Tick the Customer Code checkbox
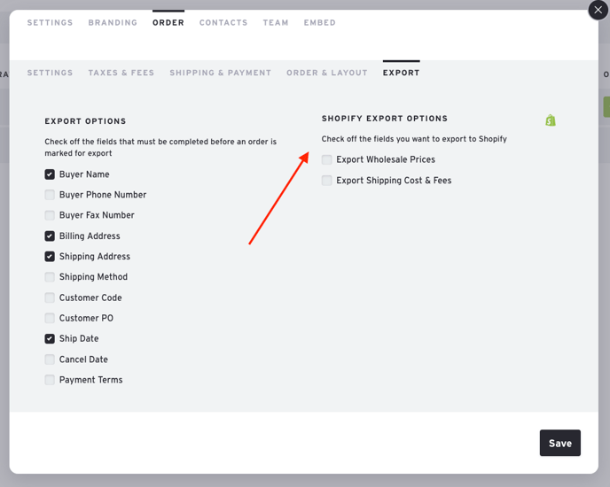The height and width of the screenshot is (487, 610). (50, 298)
